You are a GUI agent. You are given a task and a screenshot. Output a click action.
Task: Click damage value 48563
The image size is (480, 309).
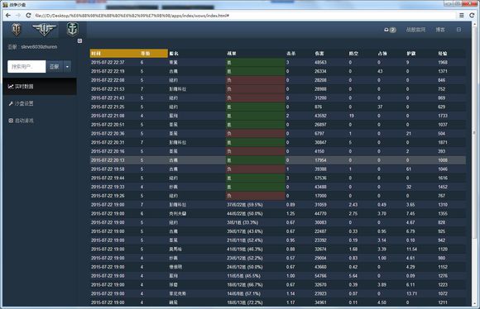[320, 62]
